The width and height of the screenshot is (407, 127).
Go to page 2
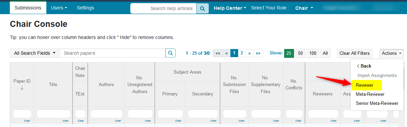pyautogui.click(x=242, y=53)
